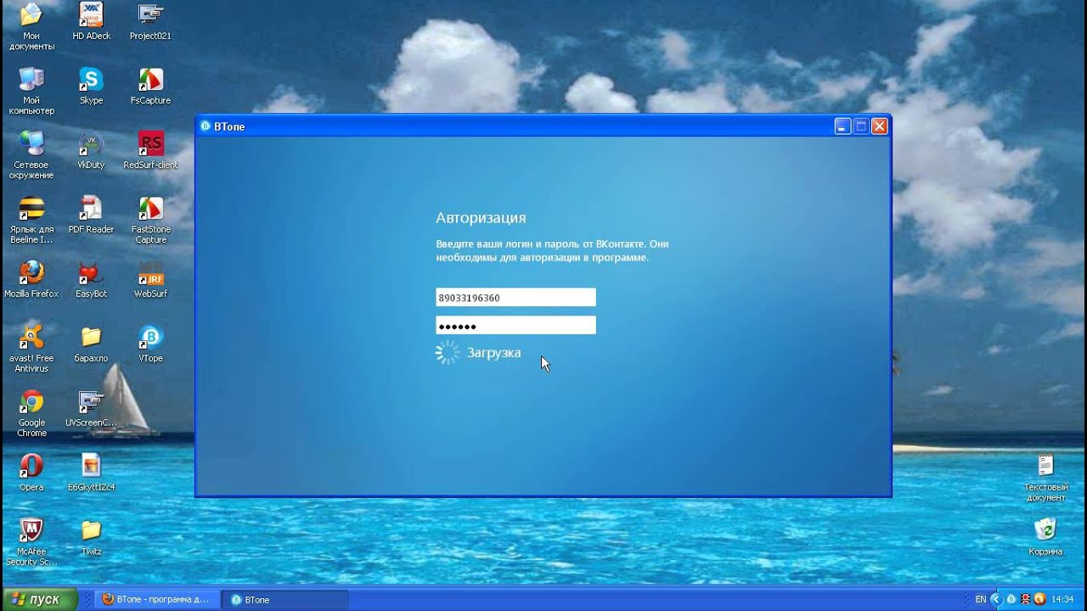Image resolution: width=1087 pixels, height=611 pixels.
Task: Select the Twitz folder on desktop
Action: pos(91,537)
